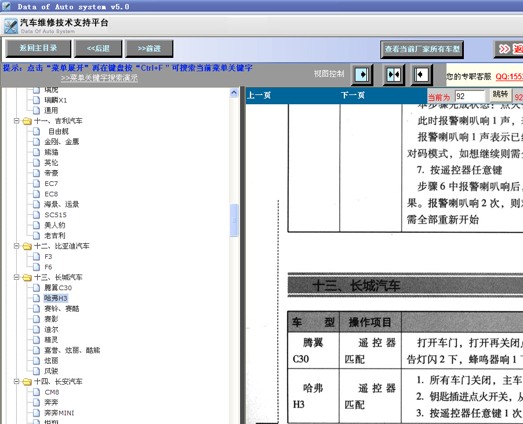Go to 下一页 next page
523x424 pixels.
pos(353,96)
